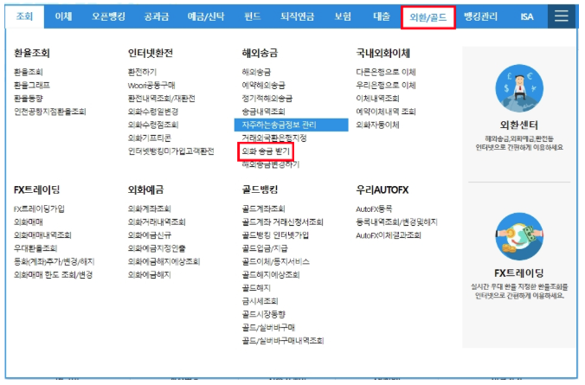Open 외화수령점조회
585x385 pixels.
coord(153,125)
